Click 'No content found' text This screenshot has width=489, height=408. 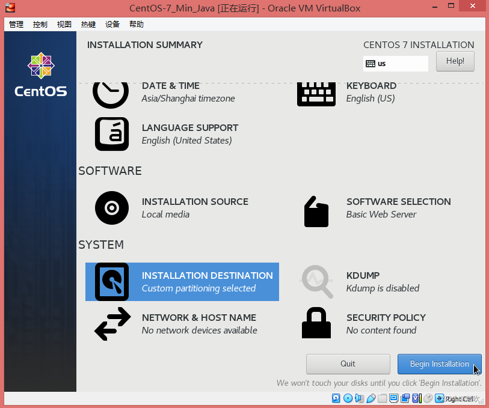pos(381,330)
